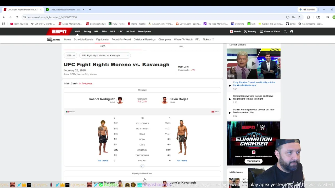The width and height of the screenshot is (335, 188).
Task: Open Boxing in ESPN top nav
Action: pos(87,32)
